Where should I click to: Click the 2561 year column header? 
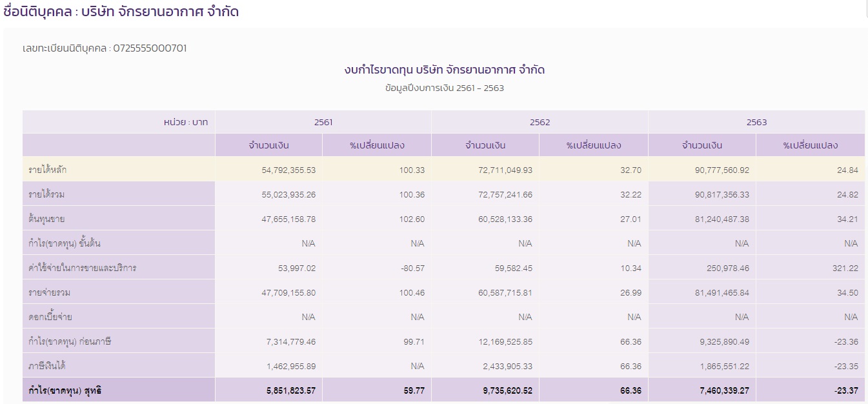(x=323, y=121)
